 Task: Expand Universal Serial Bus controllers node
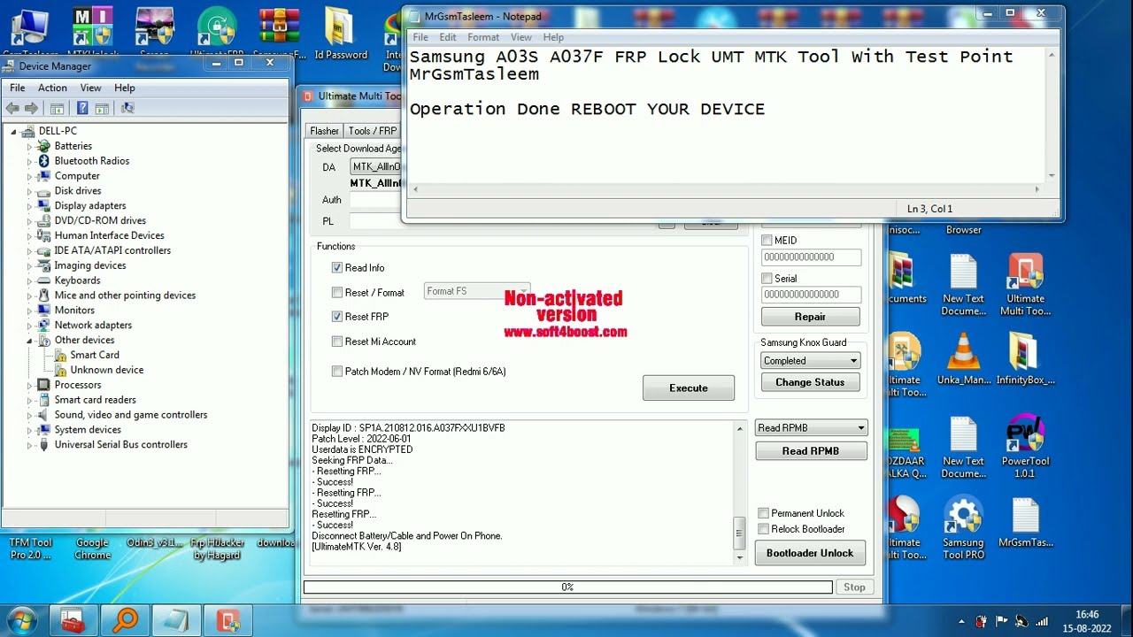coord(29,445)
